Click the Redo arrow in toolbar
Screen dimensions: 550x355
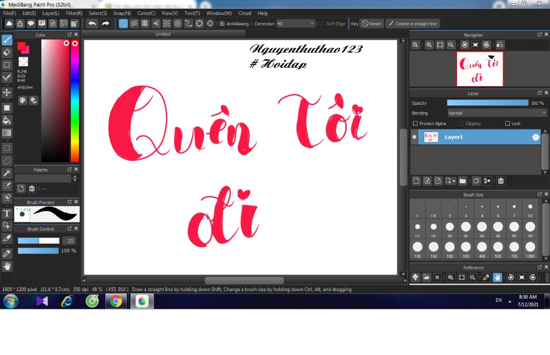pyautogui.click(x=105, y=24)
